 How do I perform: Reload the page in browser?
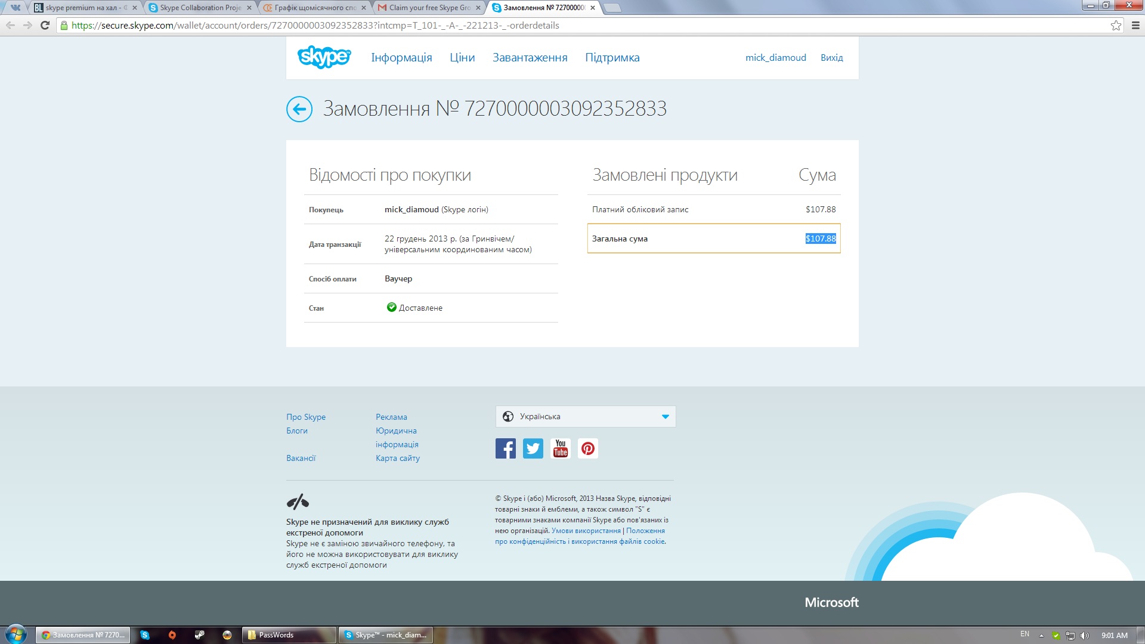coord(45,25)
